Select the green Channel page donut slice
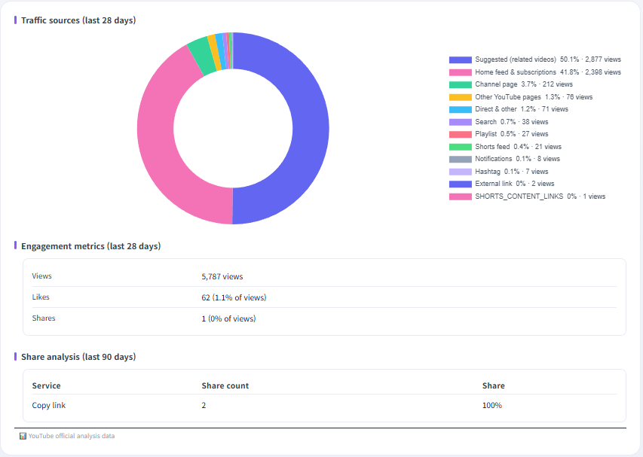 (203, 55)
